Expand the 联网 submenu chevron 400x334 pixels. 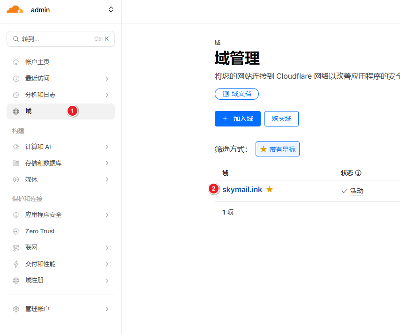pyautogui.click(x=107, y=247)
